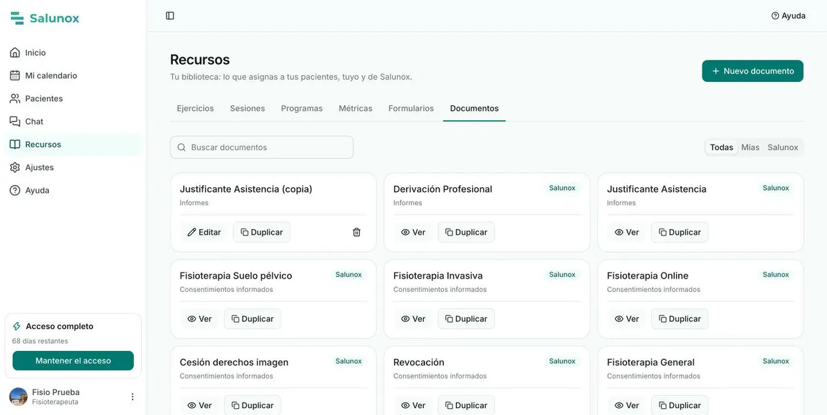Viewport: 827px width, 415px height.
Task: Switch to the Ejercicios tab
Action: pos(195,109)
